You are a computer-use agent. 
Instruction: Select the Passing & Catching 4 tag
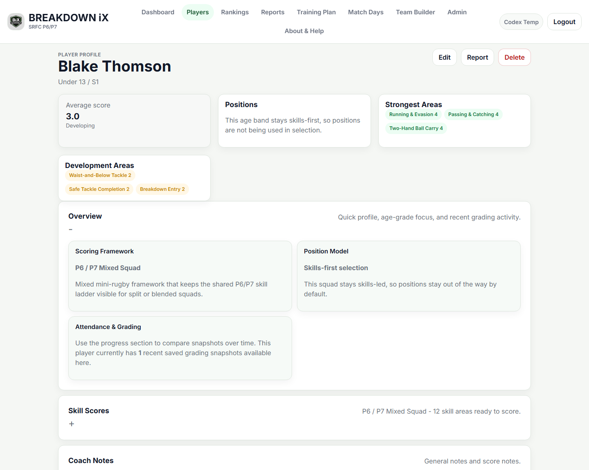(473, 114)
